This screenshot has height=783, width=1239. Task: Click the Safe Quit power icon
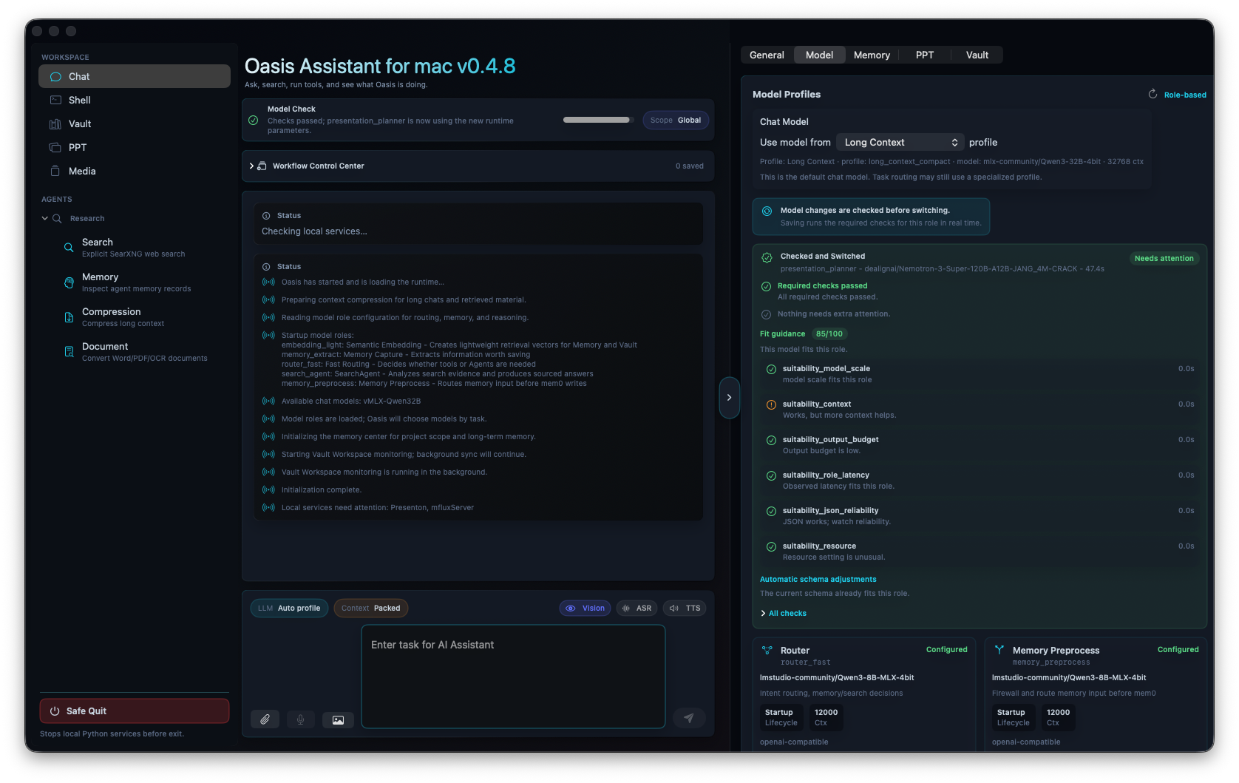55,711
